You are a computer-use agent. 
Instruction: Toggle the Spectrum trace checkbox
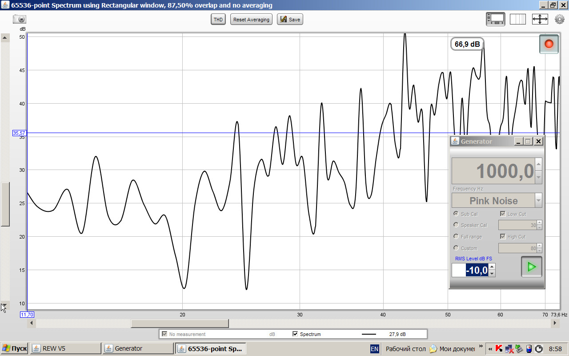pyautogui.click(x=295, y=334)
